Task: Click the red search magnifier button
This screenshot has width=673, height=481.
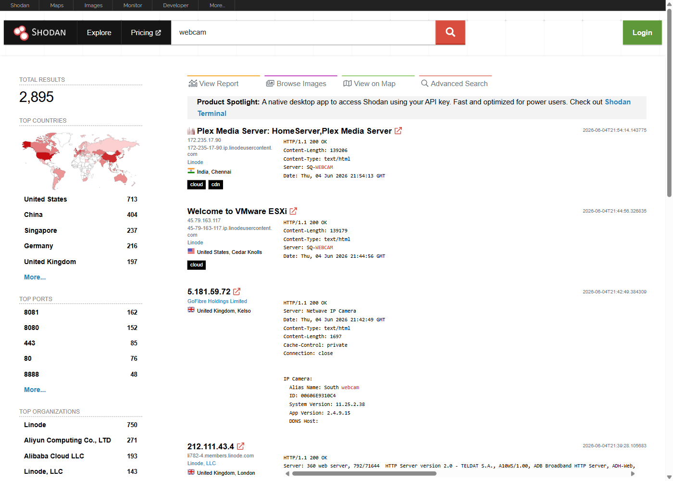Action: [450, 32]
